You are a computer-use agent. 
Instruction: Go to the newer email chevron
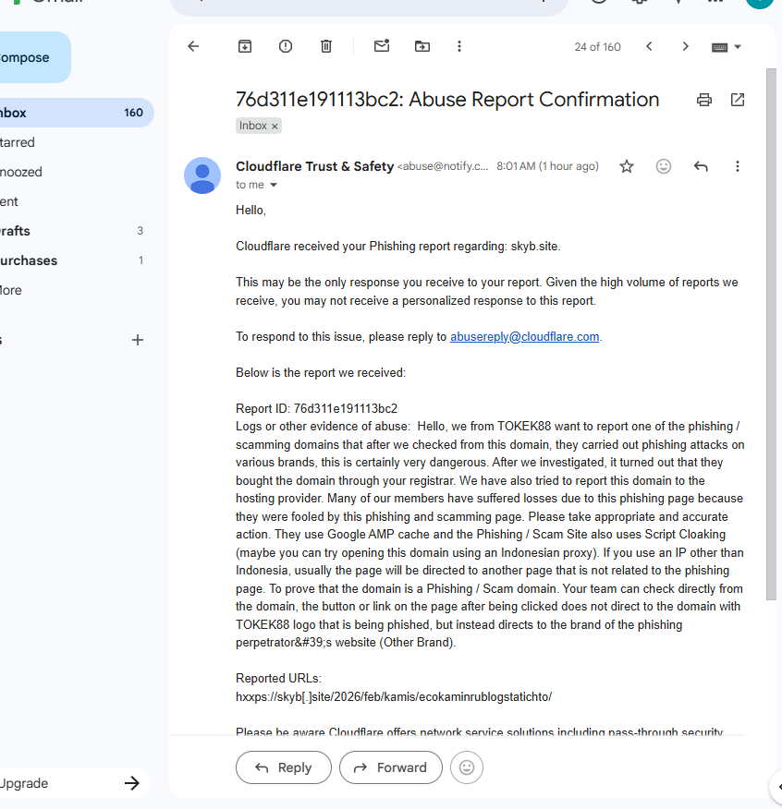[649, 46]
